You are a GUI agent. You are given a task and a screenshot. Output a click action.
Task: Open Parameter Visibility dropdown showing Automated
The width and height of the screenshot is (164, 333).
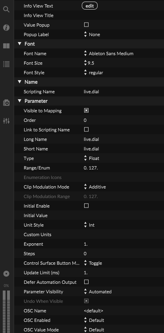pos(98,292)
